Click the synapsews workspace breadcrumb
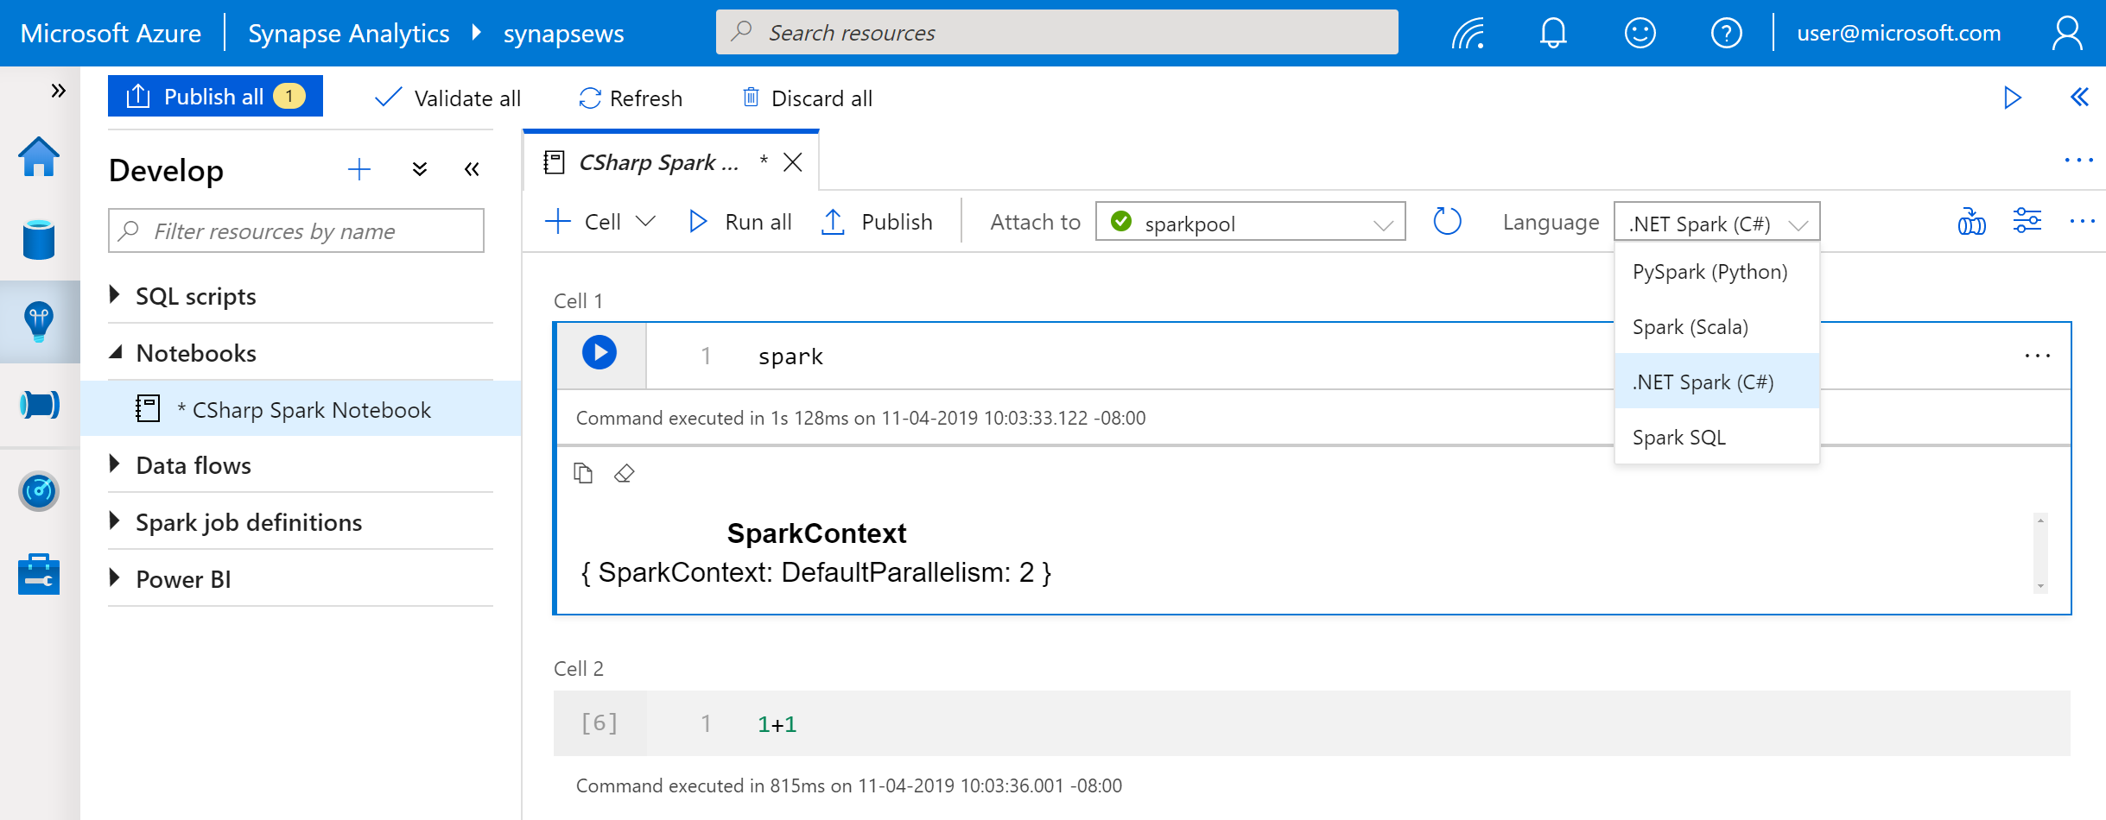 (563, 34)
